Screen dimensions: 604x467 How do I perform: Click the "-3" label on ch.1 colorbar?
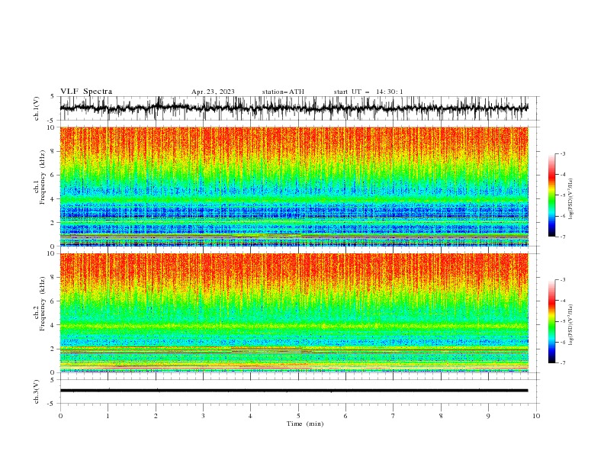click(563, 153)
